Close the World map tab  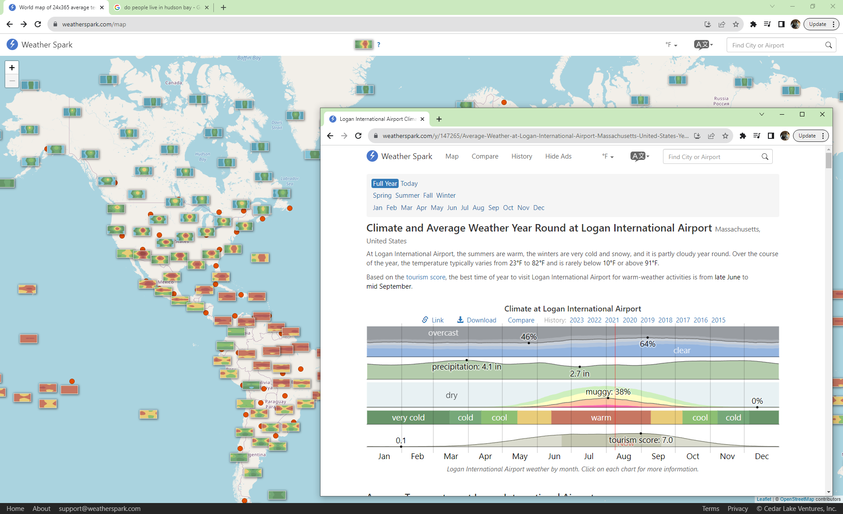102,7
